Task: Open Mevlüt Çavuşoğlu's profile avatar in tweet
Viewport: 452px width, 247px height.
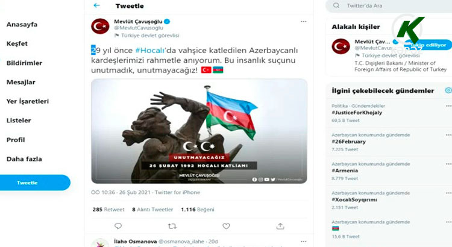Action: 100,27
